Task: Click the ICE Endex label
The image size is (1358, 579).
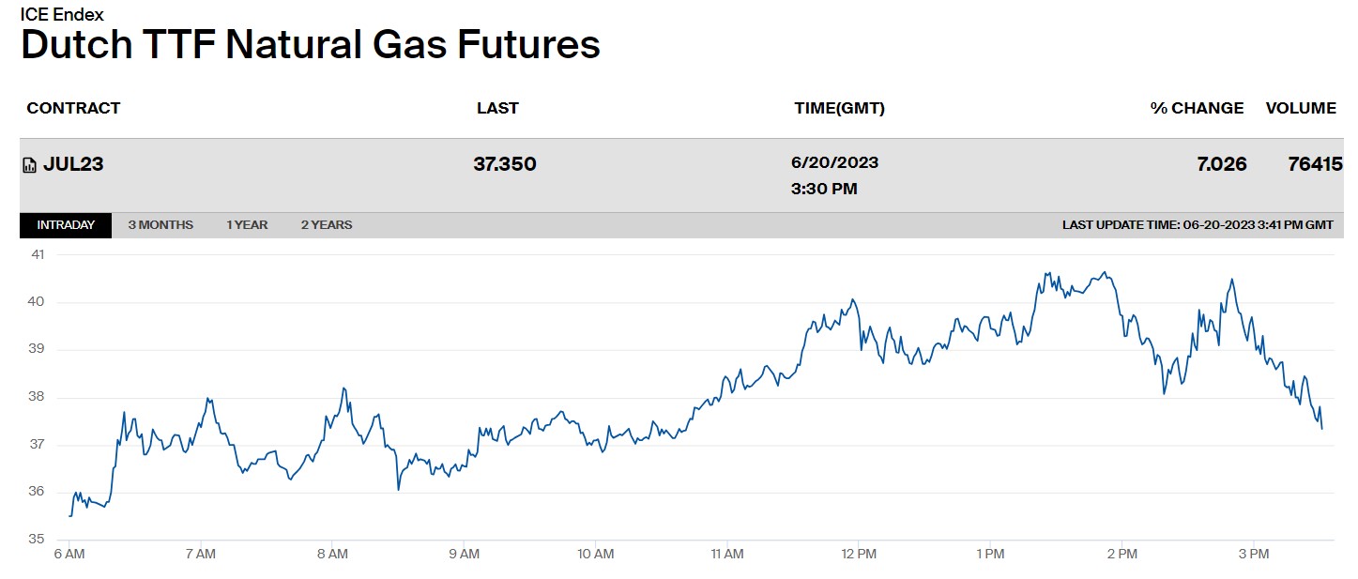Action: pos(62,14)
